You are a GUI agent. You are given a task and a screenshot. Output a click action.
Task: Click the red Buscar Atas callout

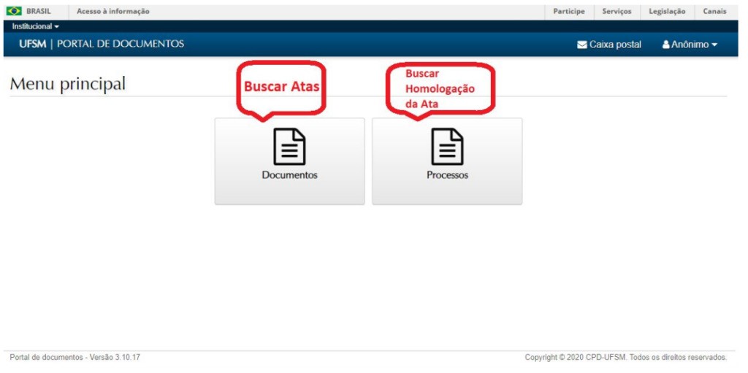282,86
